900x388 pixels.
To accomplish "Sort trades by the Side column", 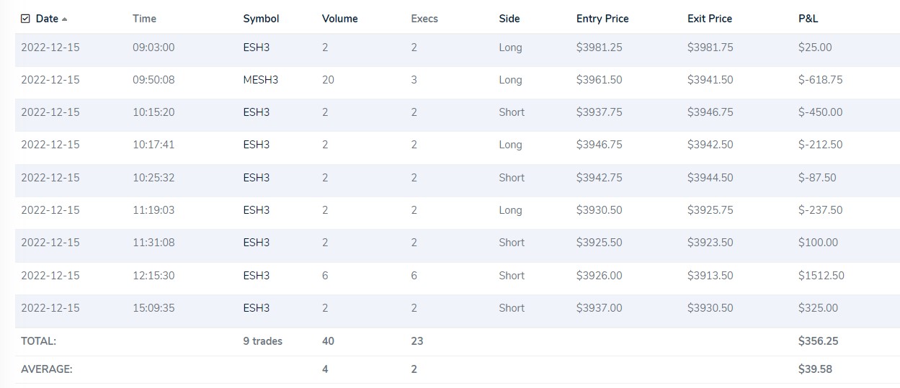I will (x=509, y=19).
